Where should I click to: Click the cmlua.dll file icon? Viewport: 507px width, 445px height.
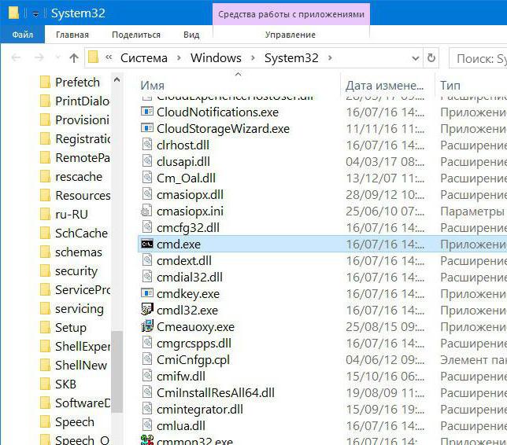(x=147, y=425)
